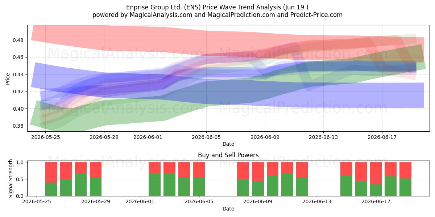Viewport: 435px width, 217px height.
Task: Click the 0.38 price tick label
Action: 19,126
